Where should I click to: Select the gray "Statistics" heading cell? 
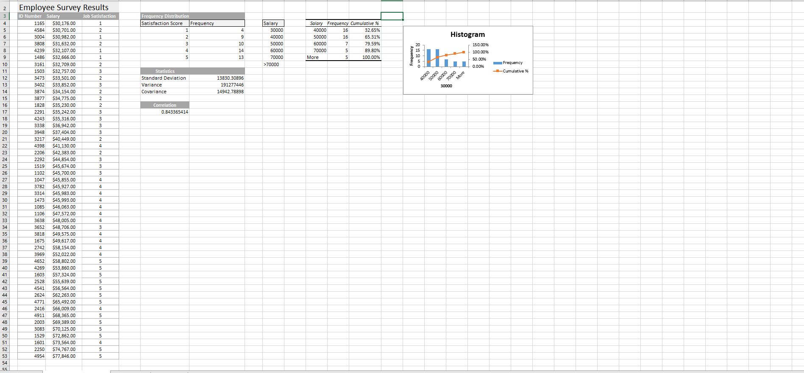(x=165, y=71)
